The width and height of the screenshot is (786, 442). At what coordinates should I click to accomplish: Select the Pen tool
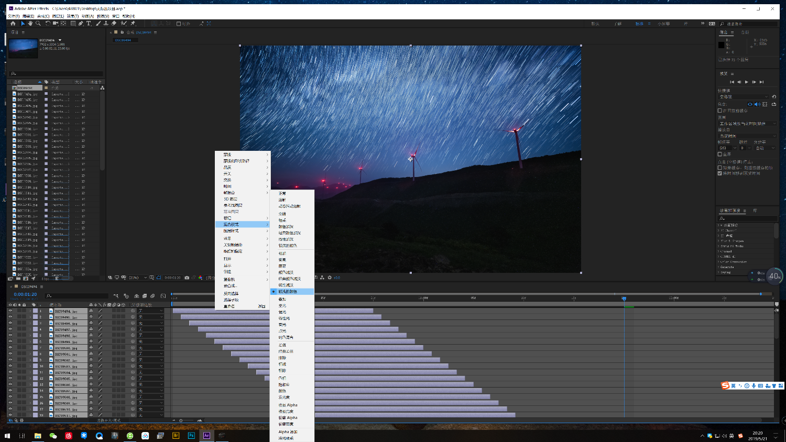click(x=81, y=24)
